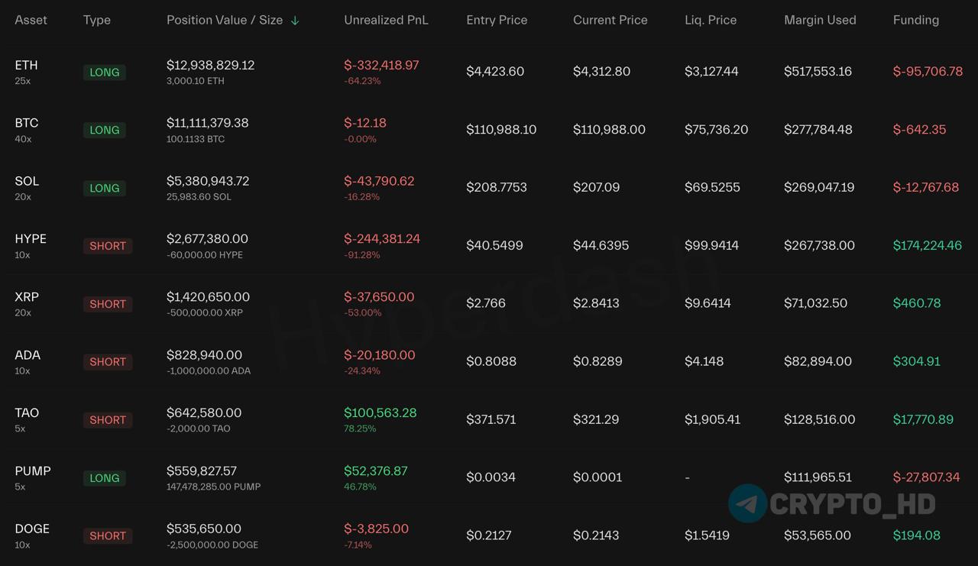978x566 pixels.
Task: Open the ETH asset row
Action: click(x=26, y=66)
